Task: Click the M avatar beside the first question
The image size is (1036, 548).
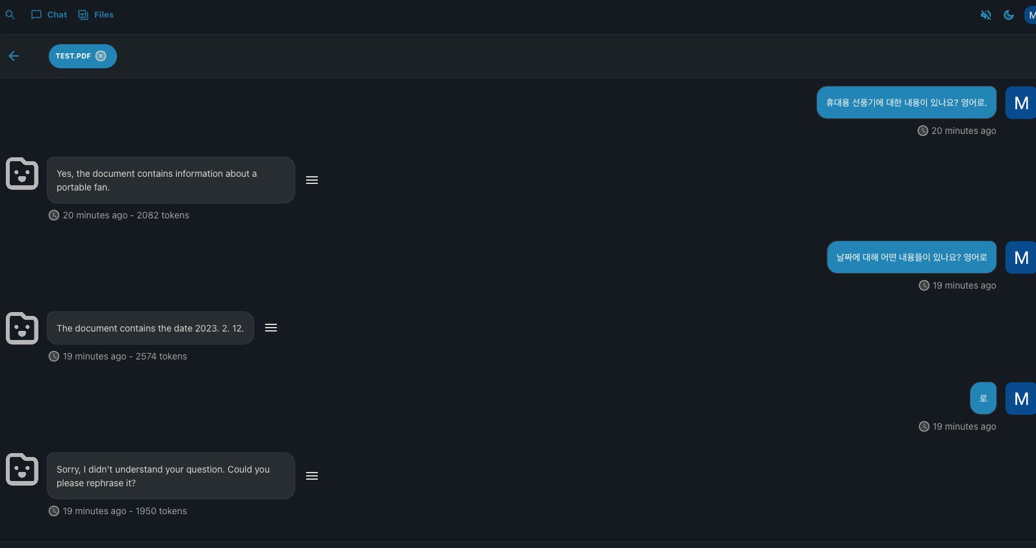Action: (1020, 103)
